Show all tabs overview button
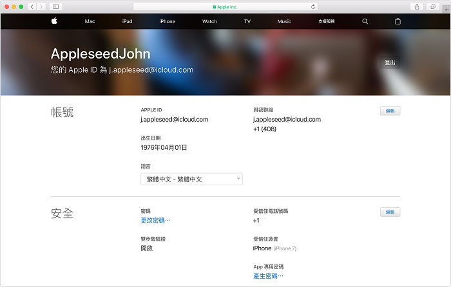This screenshot has width=451, height=287. coord(432,6)
